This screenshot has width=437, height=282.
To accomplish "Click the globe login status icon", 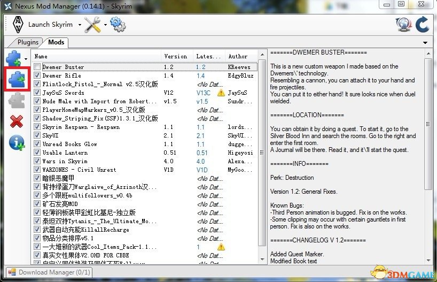I will click(403, 25).
